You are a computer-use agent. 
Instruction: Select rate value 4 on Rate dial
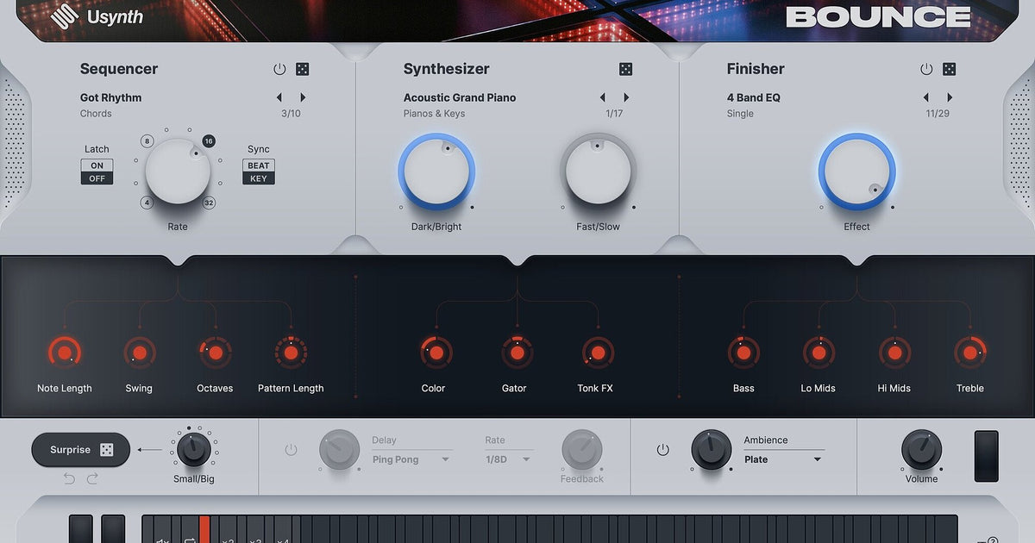147,203
